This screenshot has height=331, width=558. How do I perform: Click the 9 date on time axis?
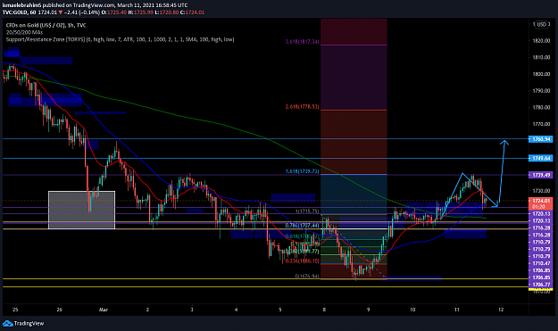(369, 310)
